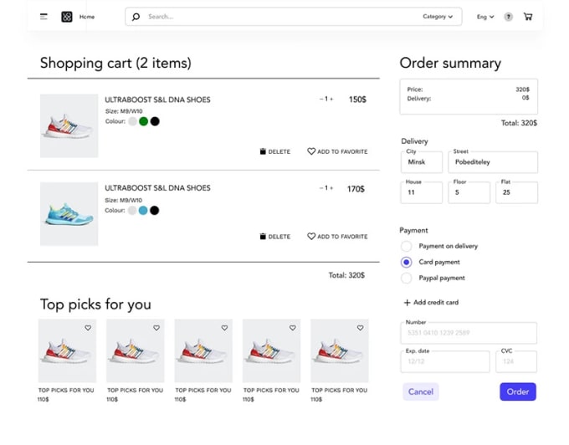Image resolution: width=569 pixels, height=445 pixels.
Task: Click DELETE text for the 150$ item
Action: 279,151
